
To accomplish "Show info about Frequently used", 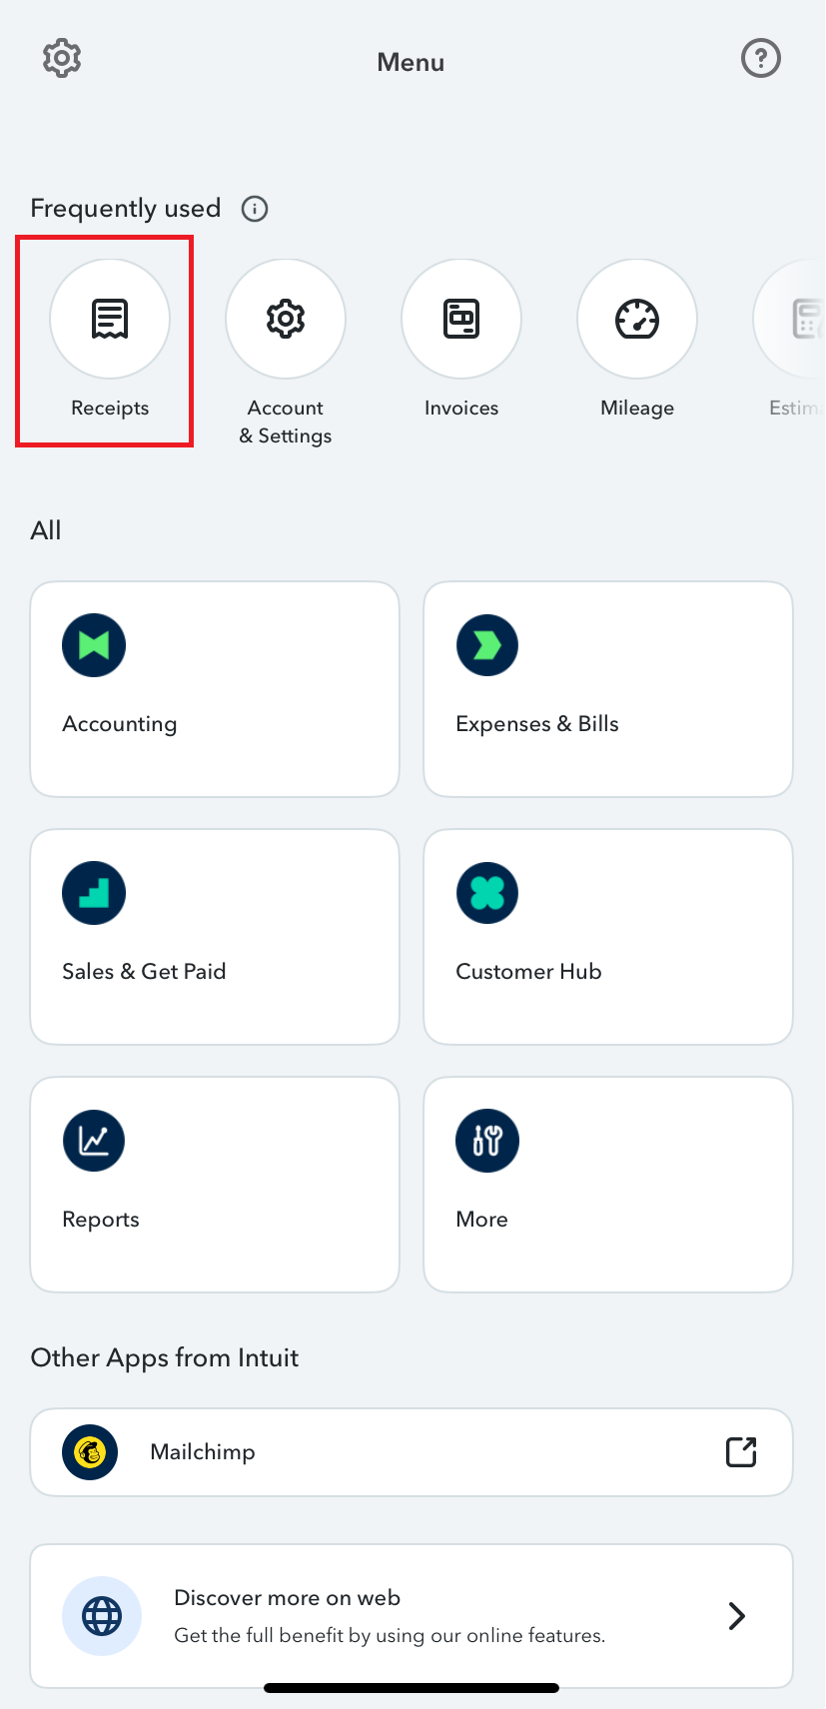I will (255, 209).
